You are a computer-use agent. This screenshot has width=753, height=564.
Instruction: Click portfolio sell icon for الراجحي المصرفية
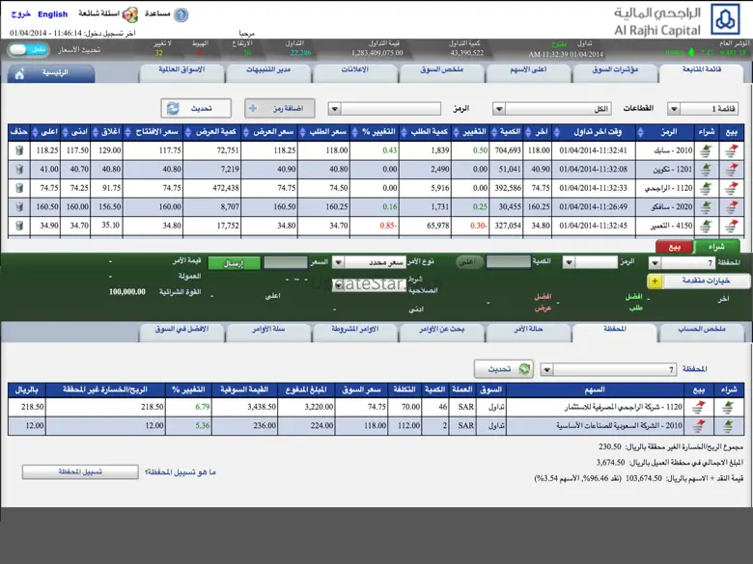(698, 408)
